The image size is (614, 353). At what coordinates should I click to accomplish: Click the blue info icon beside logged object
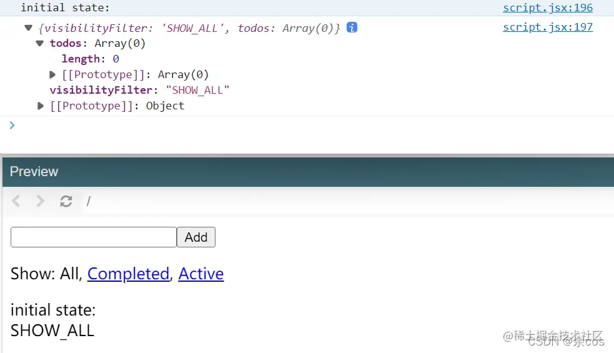(x=352, y=27)
